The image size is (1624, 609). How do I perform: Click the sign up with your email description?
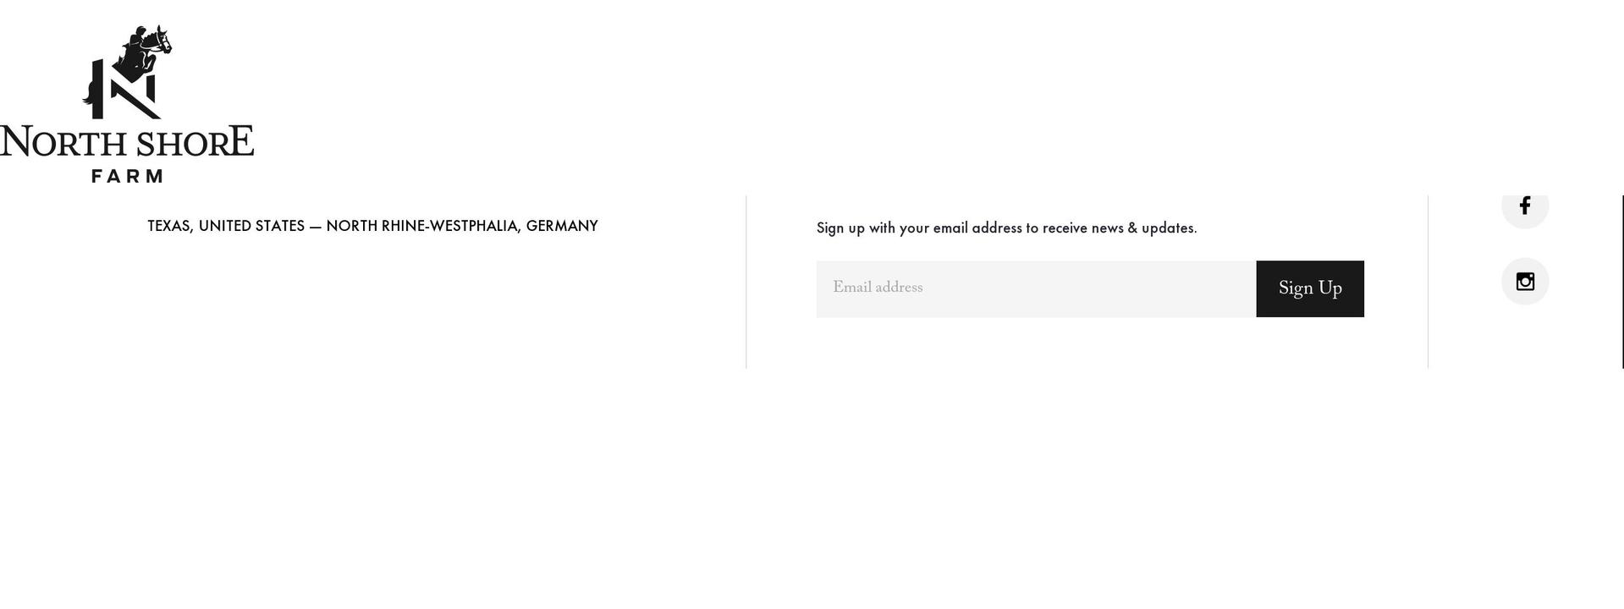(1006, 228)
